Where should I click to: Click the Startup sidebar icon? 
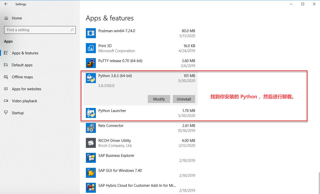coord(6,113)
